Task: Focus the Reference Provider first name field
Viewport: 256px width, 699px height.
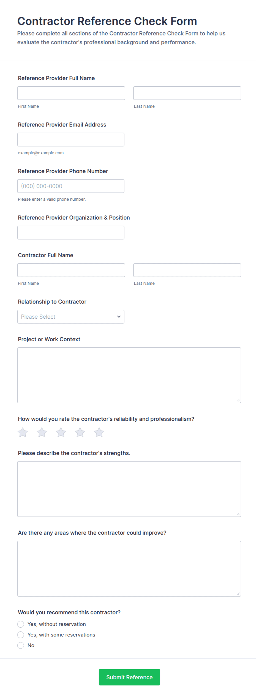Action: click(71, 93)
